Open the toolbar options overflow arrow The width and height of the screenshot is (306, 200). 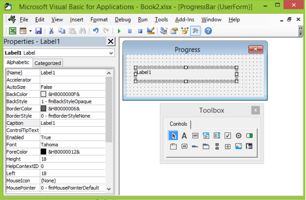pyautogui.click(x=301, y=31)
